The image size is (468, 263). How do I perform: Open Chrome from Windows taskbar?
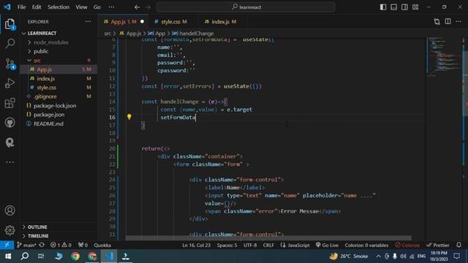pos(75,256)
